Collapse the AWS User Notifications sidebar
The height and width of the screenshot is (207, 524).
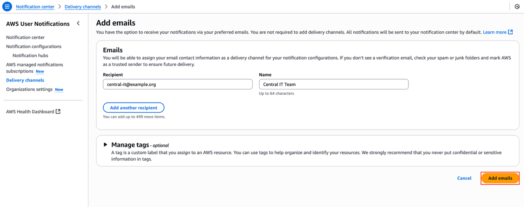click(78, 23)
